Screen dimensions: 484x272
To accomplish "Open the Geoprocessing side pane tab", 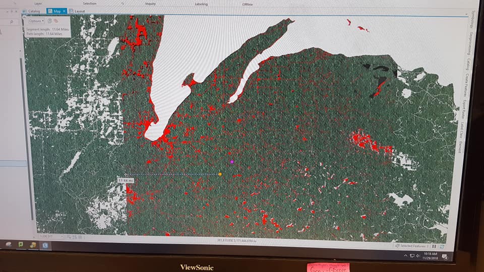I will point(471,43).
